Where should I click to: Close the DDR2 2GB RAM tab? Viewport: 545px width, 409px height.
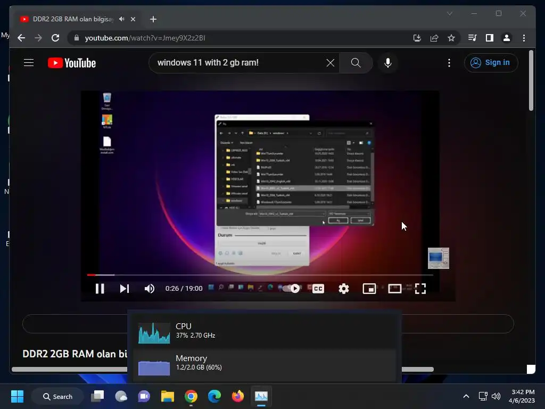[x=133, y=19]
